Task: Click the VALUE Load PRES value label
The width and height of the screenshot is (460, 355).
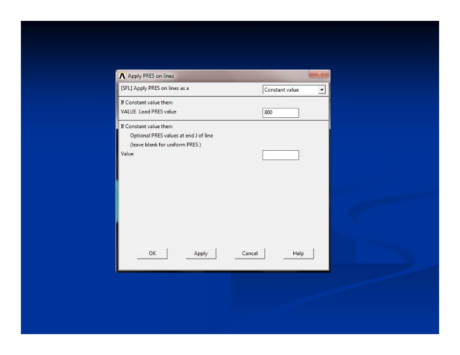Action: point(148,111)
